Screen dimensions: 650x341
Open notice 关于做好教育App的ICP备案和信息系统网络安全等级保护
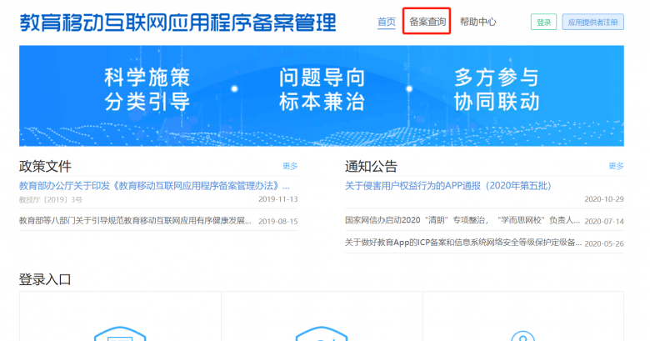point(463,243)
